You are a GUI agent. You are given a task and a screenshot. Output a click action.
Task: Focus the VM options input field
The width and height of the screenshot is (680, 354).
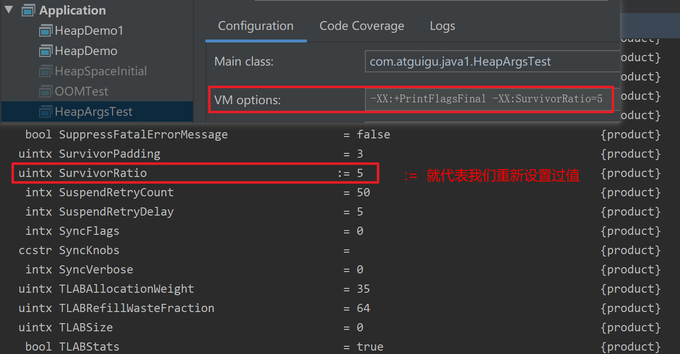tap(488, 99)
